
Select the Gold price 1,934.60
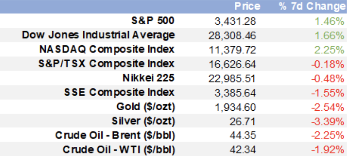point(235,108)
